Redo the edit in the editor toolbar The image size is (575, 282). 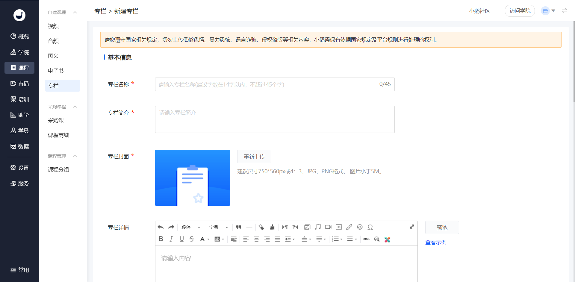pyautogui.click(x=171, y=227)
